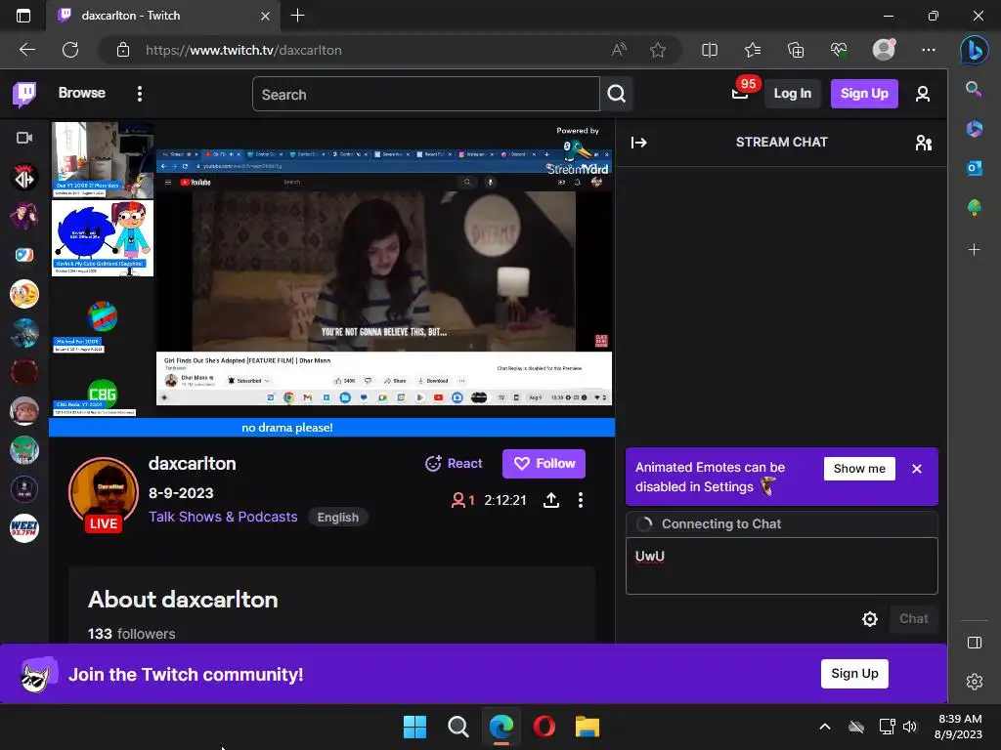Viewport: 1001px width, 750px height.
Task: Open File Explorer from taskbar
Action: [x=587, y=727]
